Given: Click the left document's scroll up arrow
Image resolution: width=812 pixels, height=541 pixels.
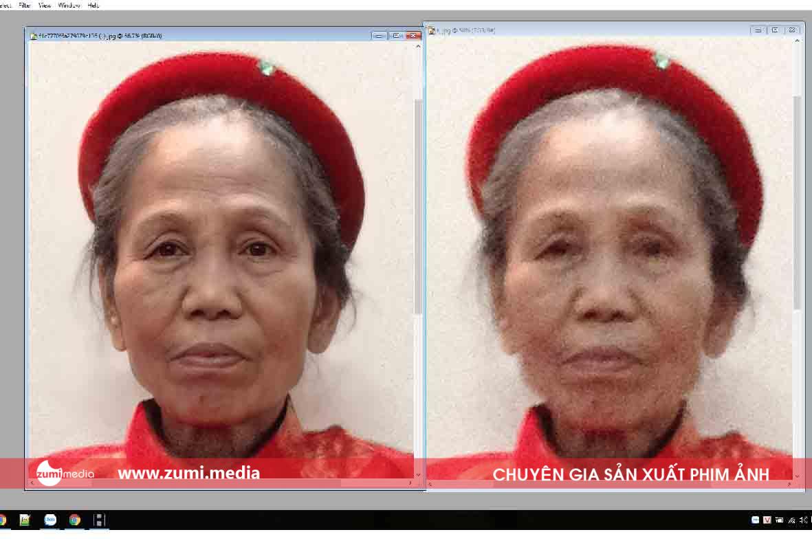Looking at the screenshot, I should (x=418, y=47).
